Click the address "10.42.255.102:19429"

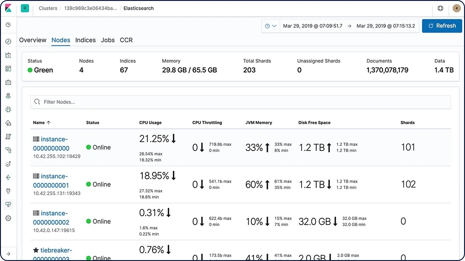coord(57,157)
